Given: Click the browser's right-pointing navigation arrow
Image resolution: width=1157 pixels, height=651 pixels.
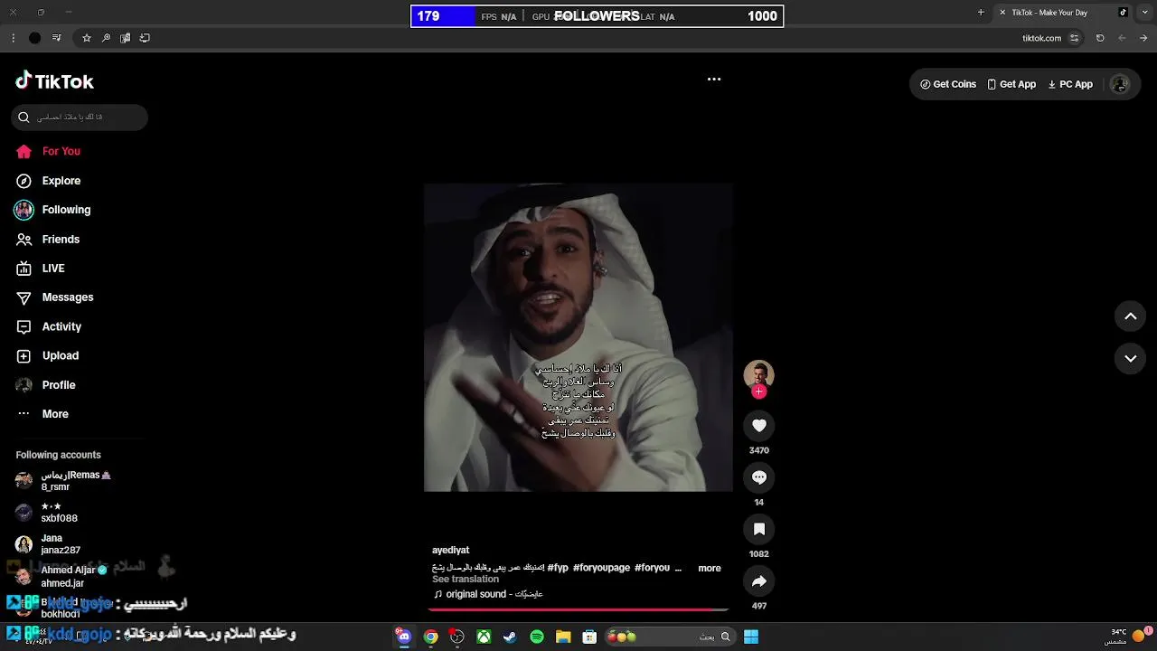Looking at the screenshot, I should 1143,38.
